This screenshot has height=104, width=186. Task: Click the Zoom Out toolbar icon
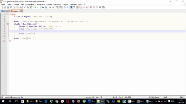[x=53, y=8]
